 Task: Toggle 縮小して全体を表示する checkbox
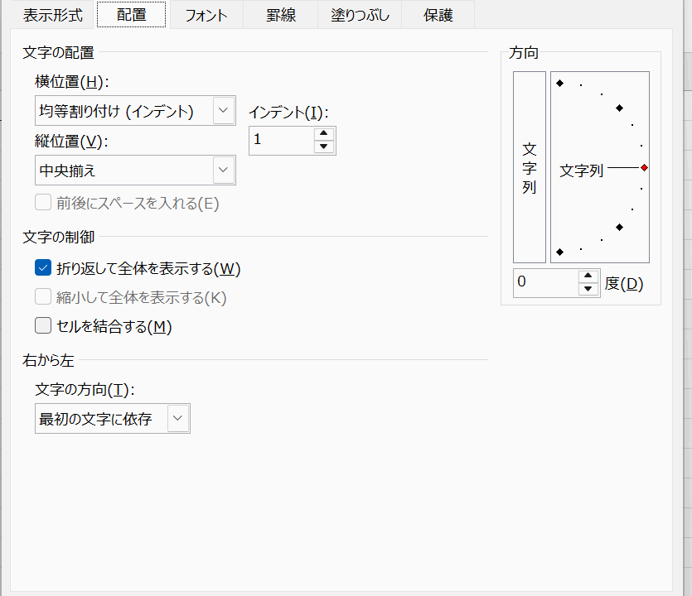coord(43,297)
